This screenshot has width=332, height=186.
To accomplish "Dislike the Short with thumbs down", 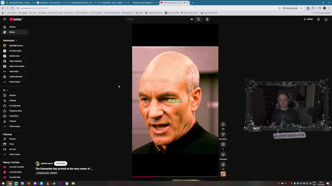I will point(223,134).
